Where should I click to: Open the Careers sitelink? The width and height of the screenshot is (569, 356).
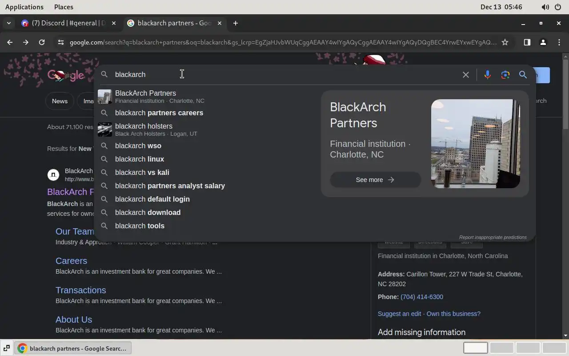(71, 261)
